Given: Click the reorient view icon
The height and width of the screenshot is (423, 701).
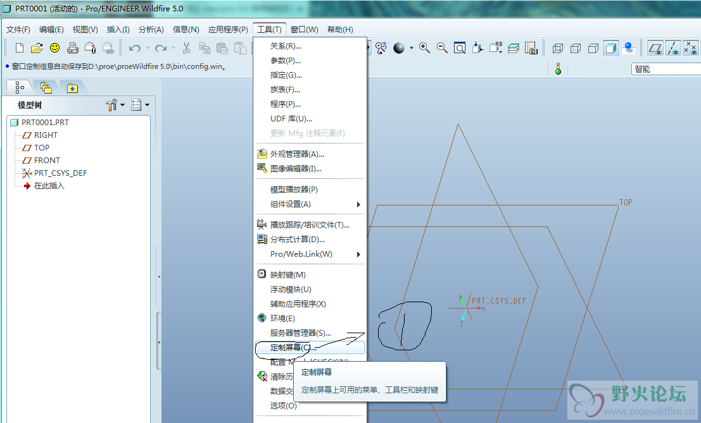Looking at the screenshot, I should [x=477, y=48].
